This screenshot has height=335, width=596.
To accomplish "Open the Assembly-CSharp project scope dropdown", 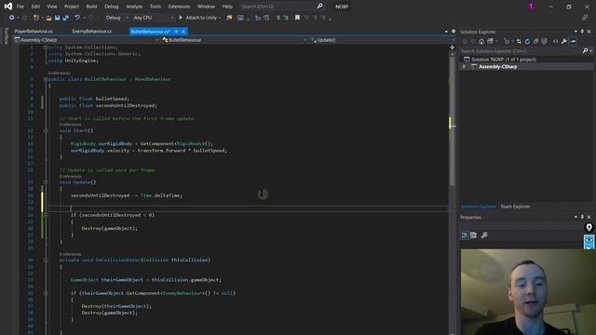I will click(87, 40).
